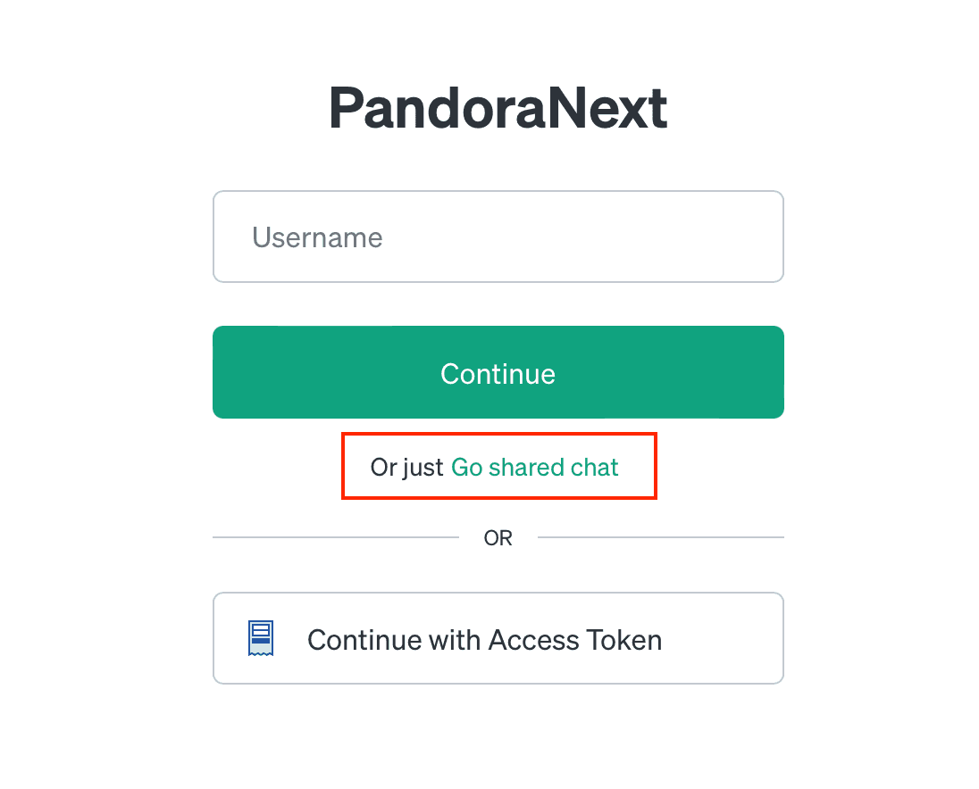Click the 'Access Token' words in bottom button
This screenshot has height=789, width=979.
tap(575, 640)
